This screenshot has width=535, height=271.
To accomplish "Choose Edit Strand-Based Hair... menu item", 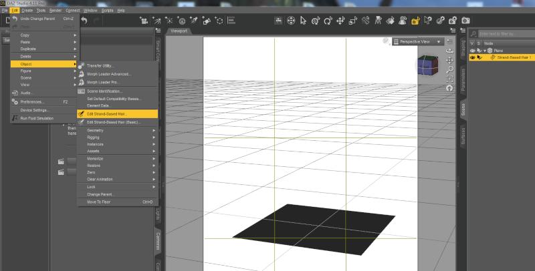I will click(118, 113).
